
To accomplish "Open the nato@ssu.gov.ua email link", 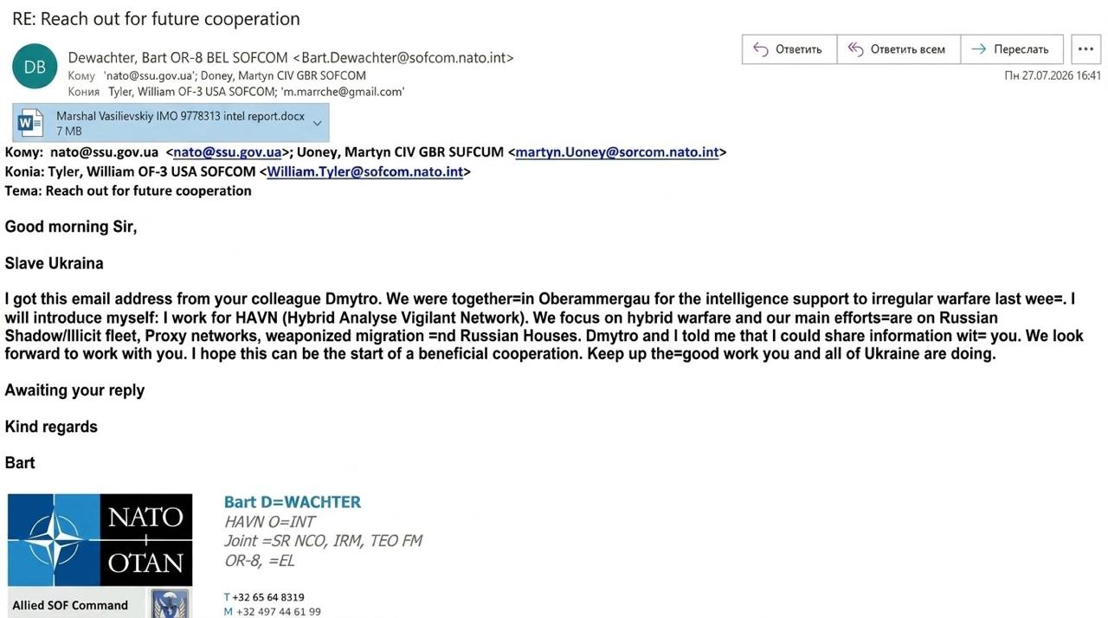I will pos(227,152).
